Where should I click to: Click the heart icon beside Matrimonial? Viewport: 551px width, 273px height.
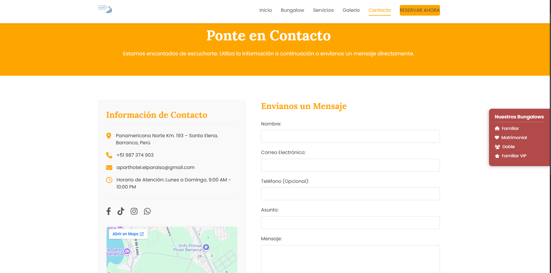tap(497, 138)
